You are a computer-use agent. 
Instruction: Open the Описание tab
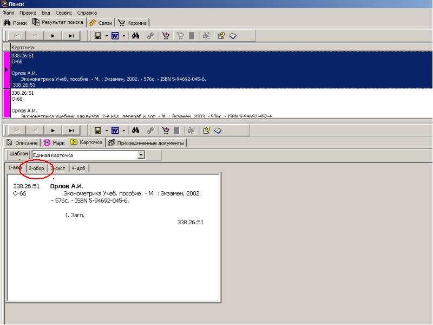(22, 143)
